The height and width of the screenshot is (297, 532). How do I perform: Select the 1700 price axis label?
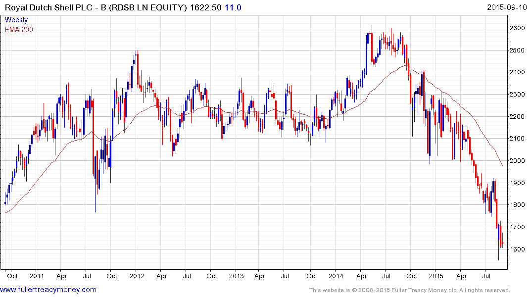pyautogui.click(x=517, y=227)
